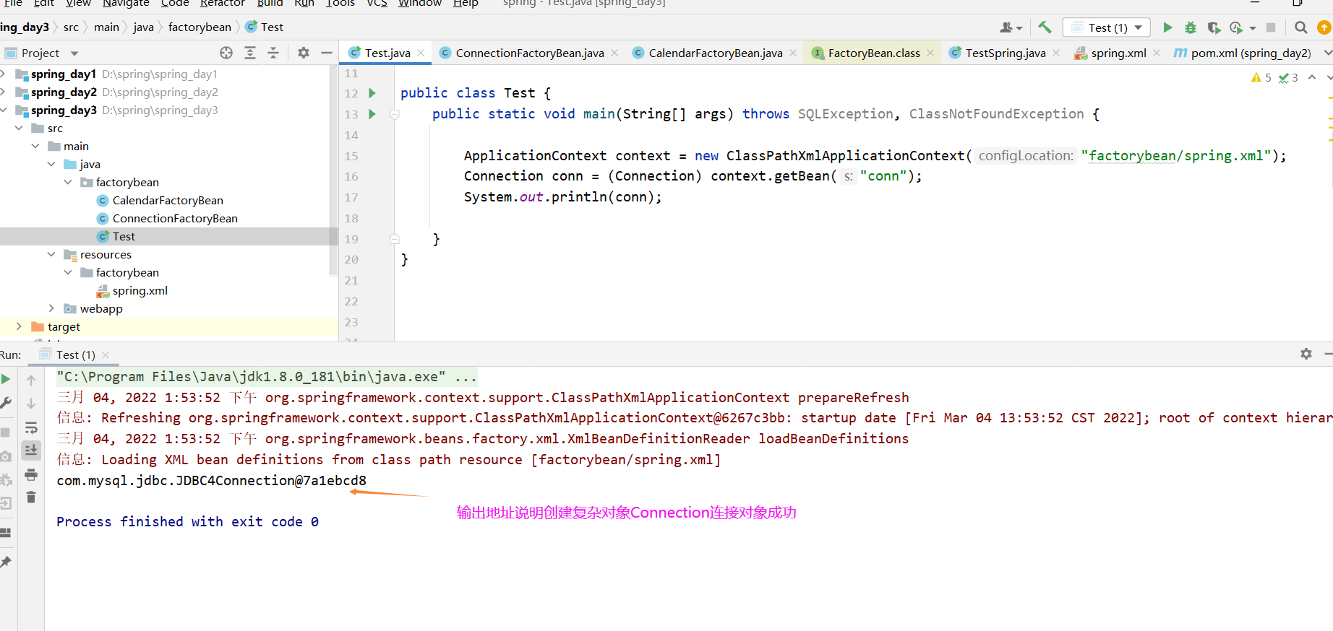
Task: Start debugging with the bug icon
Action: 1191,27
